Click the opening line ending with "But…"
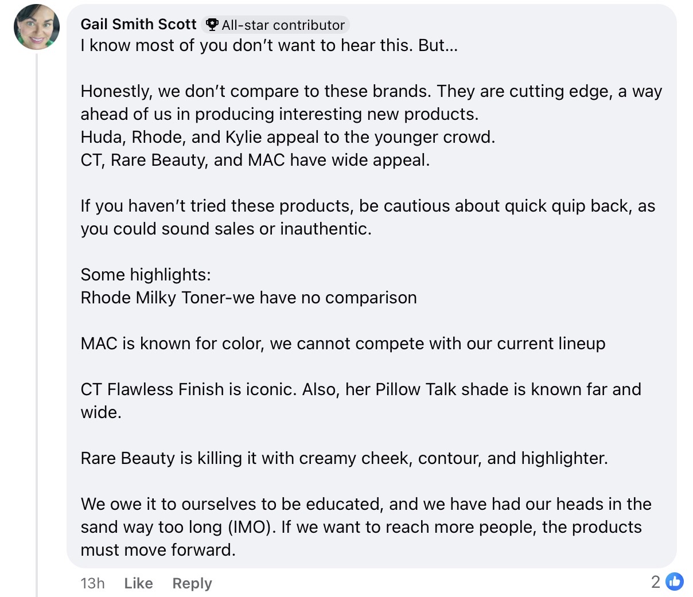The image size is (693, 597). point(269,45)
